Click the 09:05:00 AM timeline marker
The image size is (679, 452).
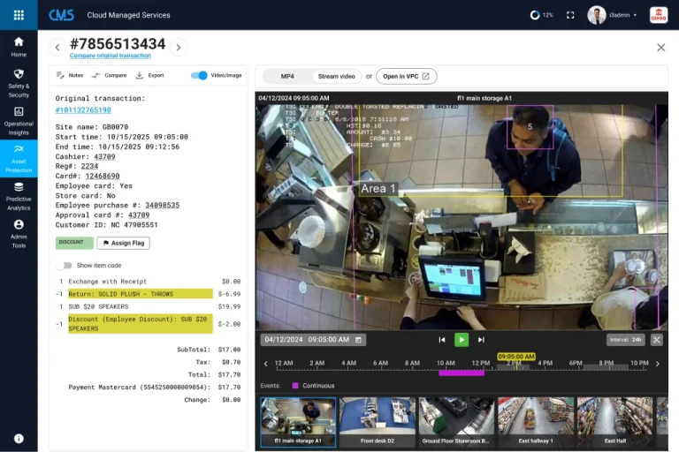(516, 357)
